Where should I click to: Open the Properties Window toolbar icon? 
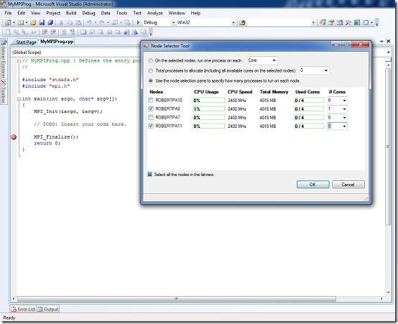pyautogui.click(x=331, y=22)
